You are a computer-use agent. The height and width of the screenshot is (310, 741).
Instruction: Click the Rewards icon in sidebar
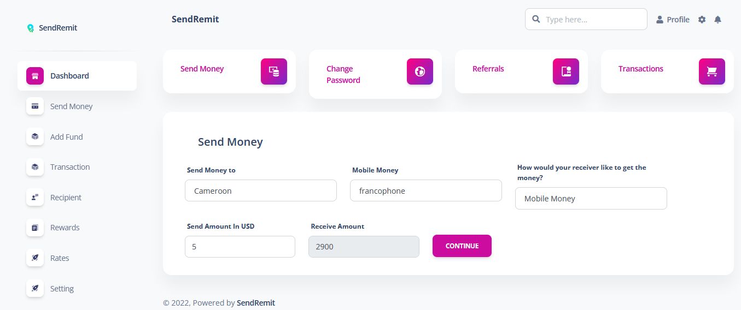pos(35,228)
